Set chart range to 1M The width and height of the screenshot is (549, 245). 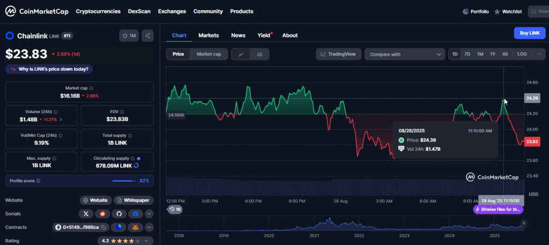tap(480, 54)
